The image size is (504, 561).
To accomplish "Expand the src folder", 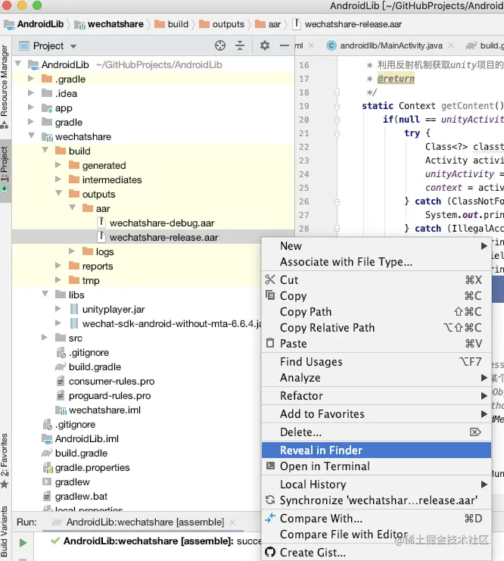I will 45,337.
